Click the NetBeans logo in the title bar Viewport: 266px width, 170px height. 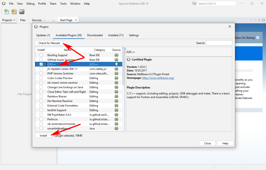point(4,3)
